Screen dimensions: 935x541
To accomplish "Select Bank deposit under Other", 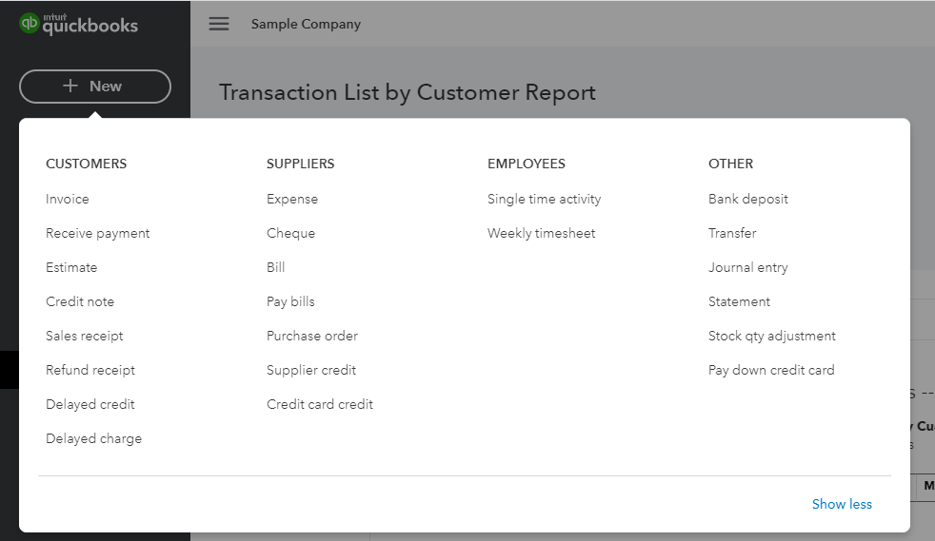I will pos(748,199).
